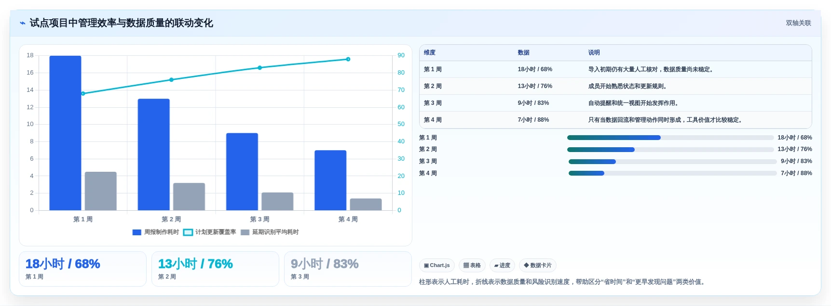Click progress value 7小时 / 88% at right
Viewport: 831px width, 306px height.
(x=796, y=173)
